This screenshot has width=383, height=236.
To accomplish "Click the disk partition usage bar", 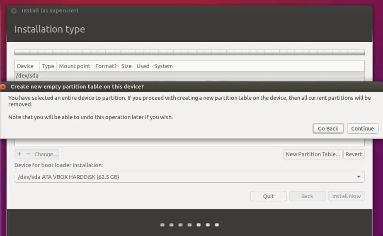I will click(x=189, y=52).
